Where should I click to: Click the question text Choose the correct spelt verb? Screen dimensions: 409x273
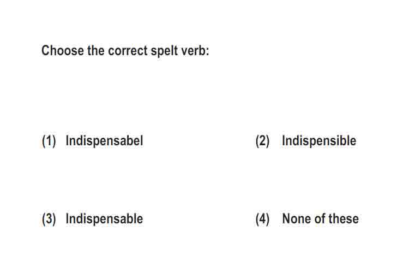tap(125, 51)
